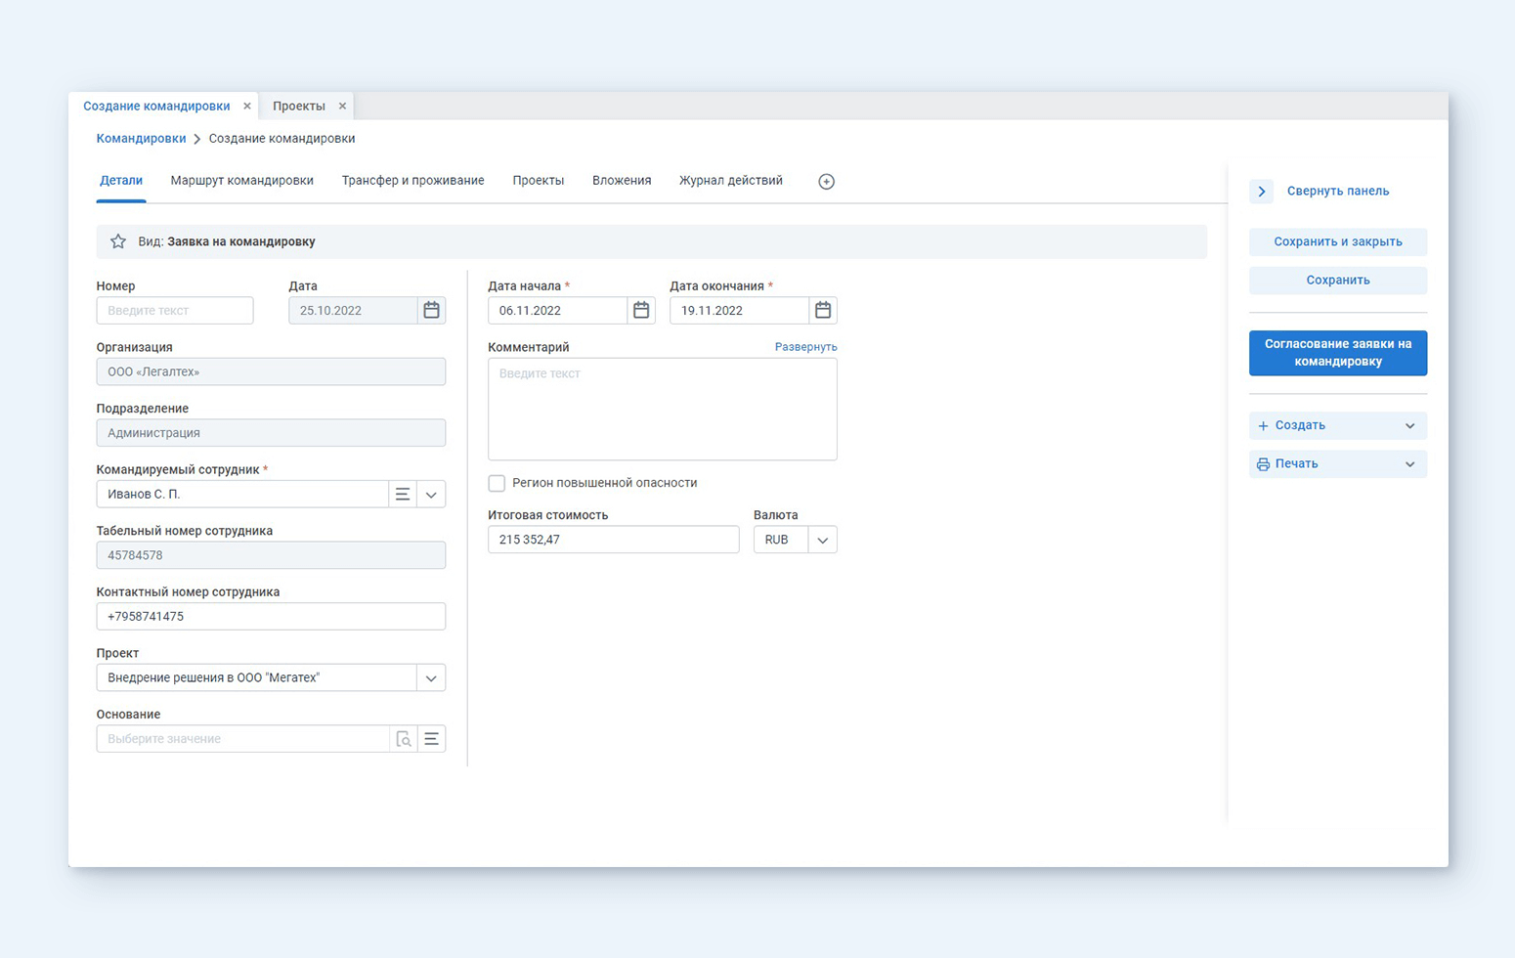Click Иванов С. П. employee field

click(x=242, y=494)
